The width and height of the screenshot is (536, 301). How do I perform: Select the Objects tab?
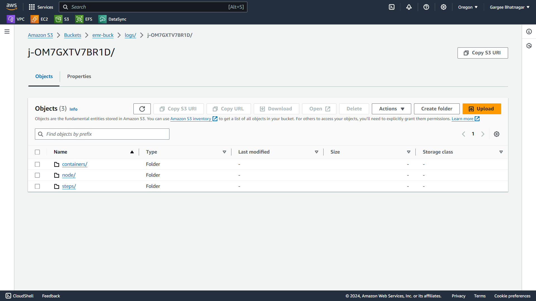click(x=44, y=76)
